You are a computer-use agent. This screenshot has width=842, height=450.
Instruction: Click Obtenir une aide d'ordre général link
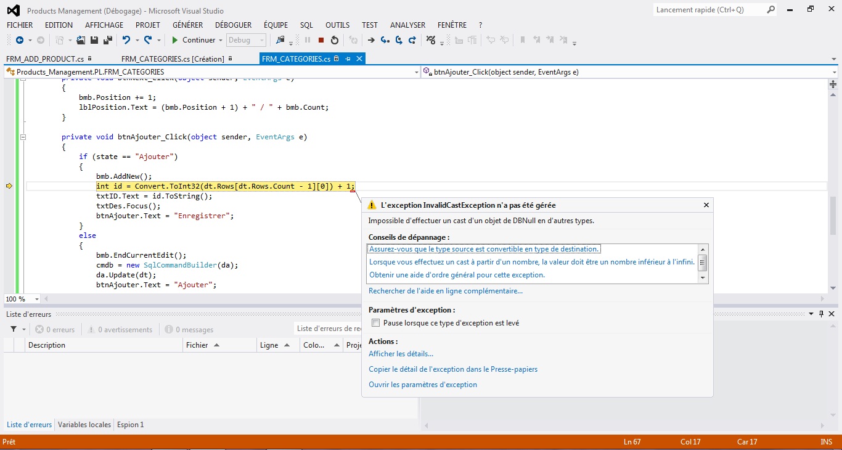457,275
